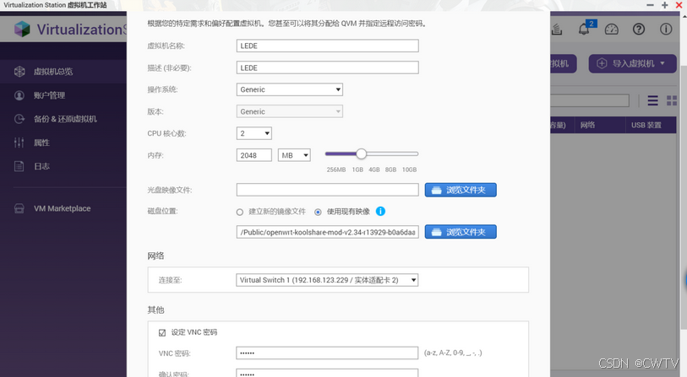The height and width of the screenshot is (377, 687).
Task: Click the memory slider handle
Action: 361,153
